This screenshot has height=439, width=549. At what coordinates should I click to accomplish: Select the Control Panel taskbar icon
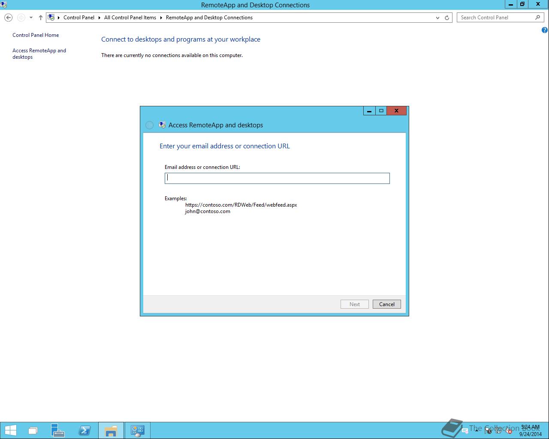tap(138, 430)
